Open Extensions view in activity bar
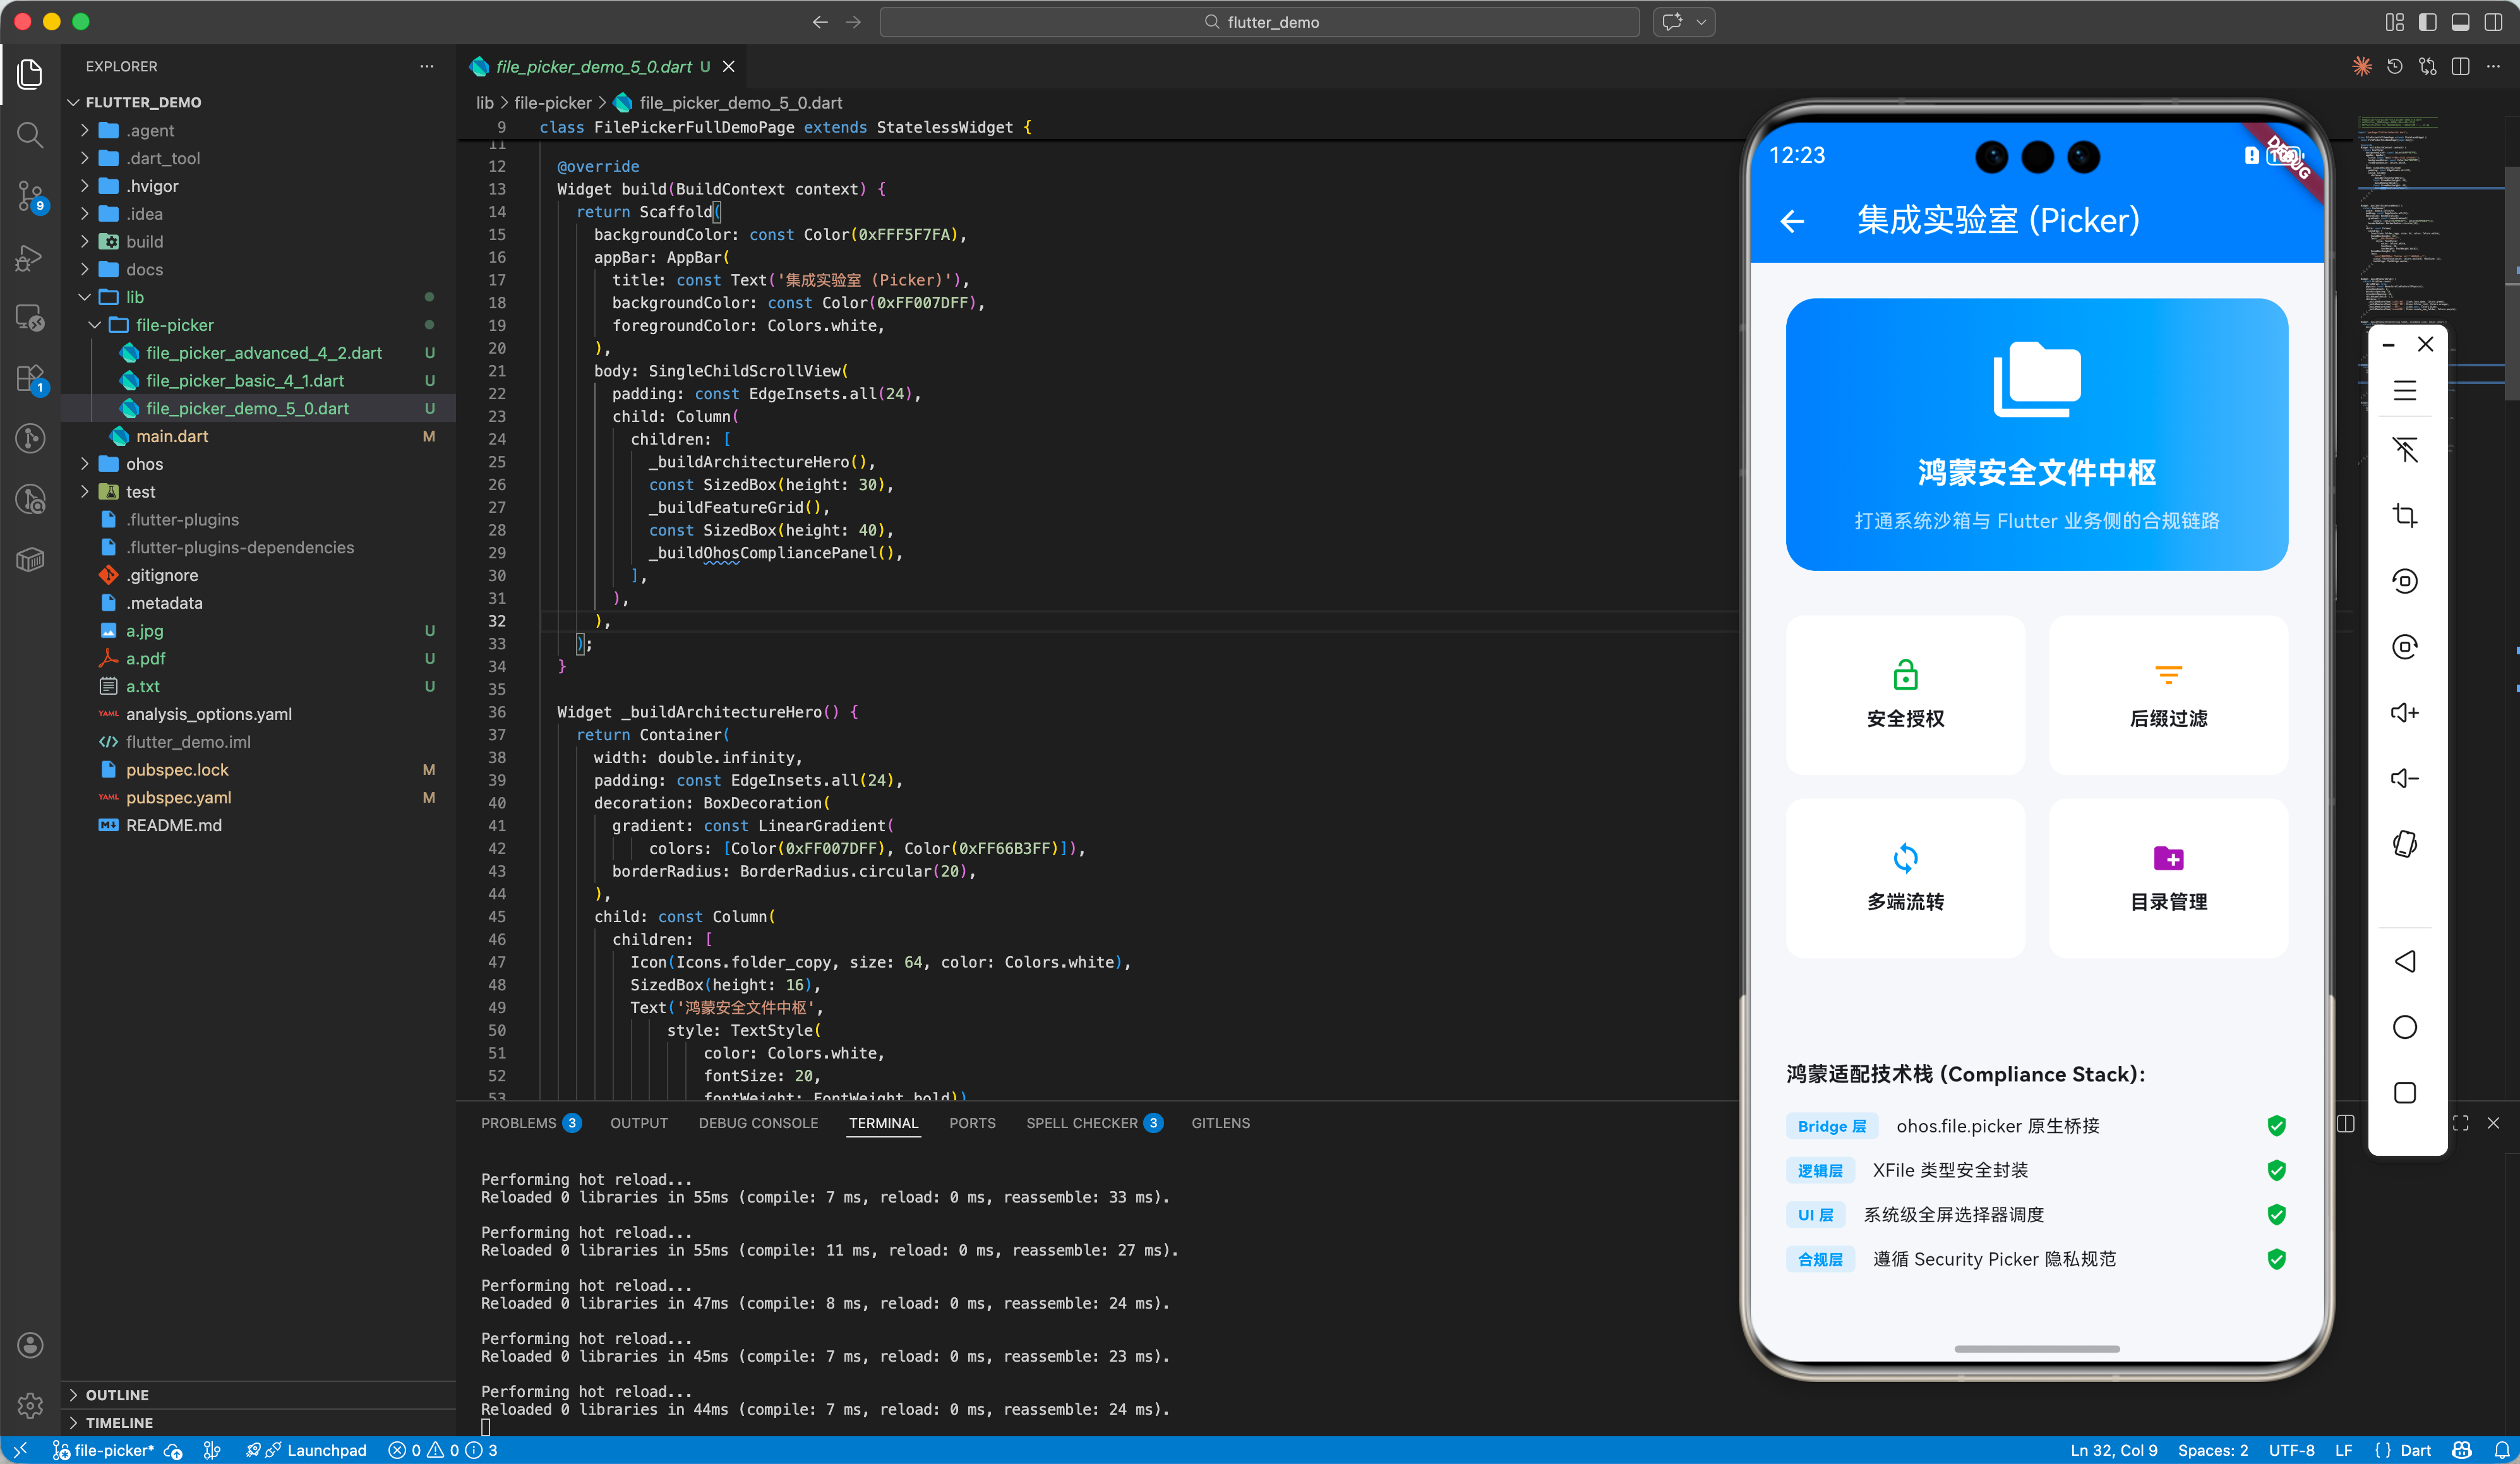This screenshot has height=1464, width=2520. point(30,378)
